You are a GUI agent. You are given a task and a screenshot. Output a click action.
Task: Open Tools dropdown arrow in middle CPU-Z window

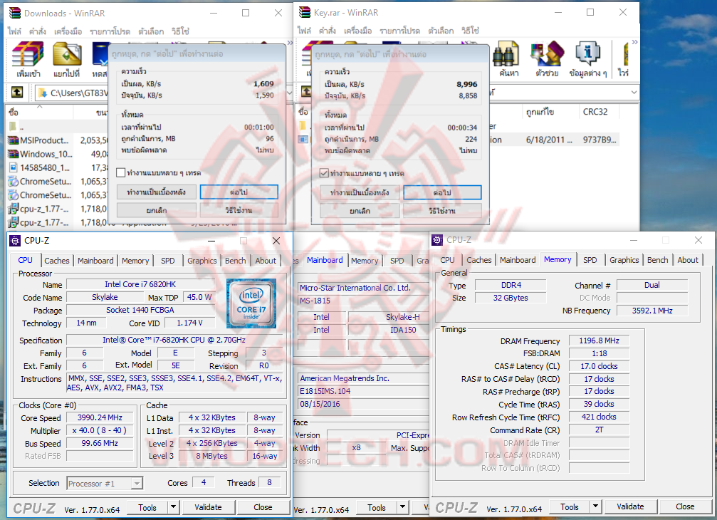point(402,507)
